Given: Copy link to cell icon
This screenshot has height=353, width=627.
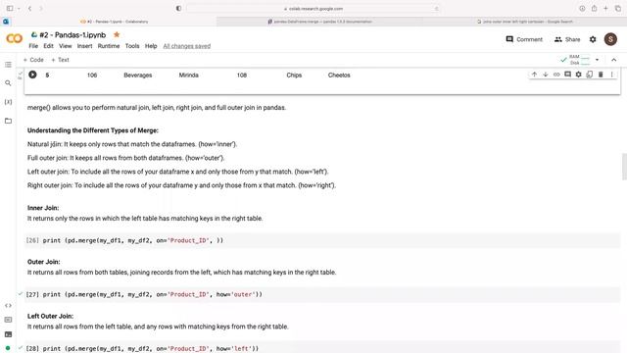Looking at the screenshot, I should click(556, 75).
